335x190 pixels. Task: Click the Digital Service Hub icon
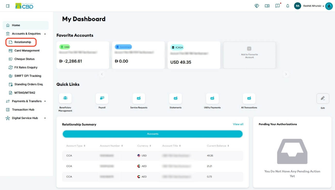point(8,118)
